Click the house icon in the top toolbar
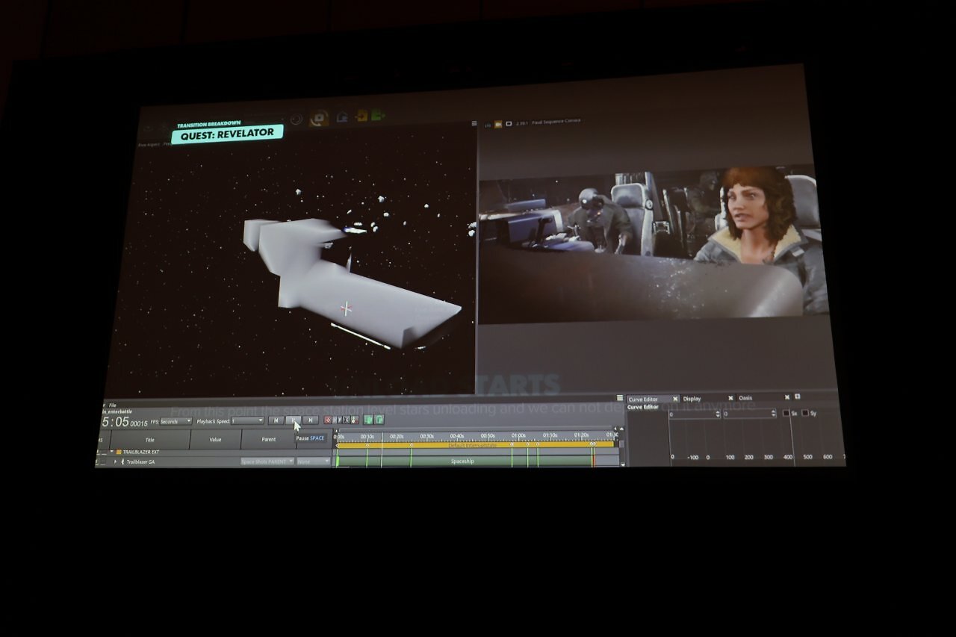The height and width of the screenshot is (637, 956). click(342, 116)
